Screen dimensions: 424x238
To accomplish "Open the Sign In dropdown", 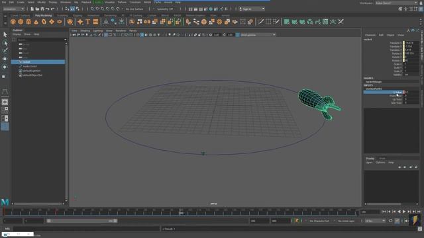I will (x=252, y=9).
